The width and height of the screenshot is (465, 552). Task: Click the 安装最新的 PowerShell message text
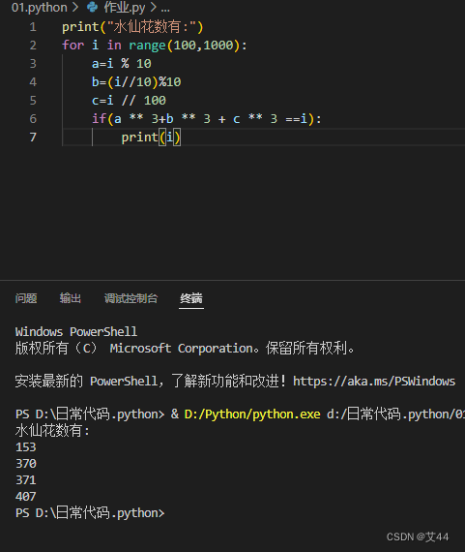(151, 382)
